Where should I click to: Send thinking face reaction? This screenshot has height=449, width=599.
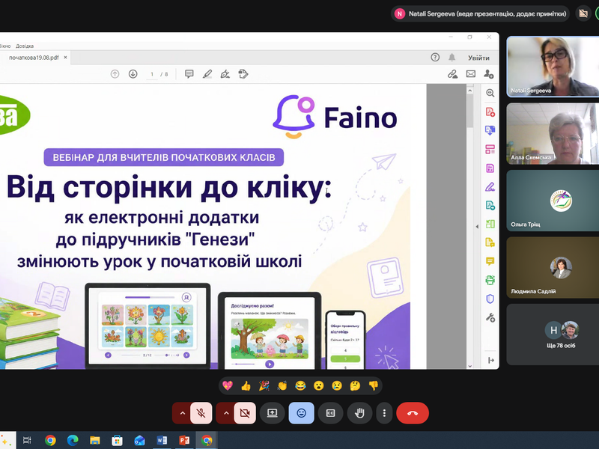355,385
